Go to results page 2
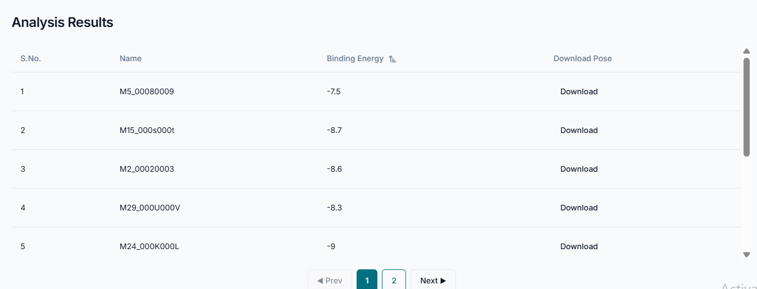This screenshot has height=289, width=757. tap(394, 280)
